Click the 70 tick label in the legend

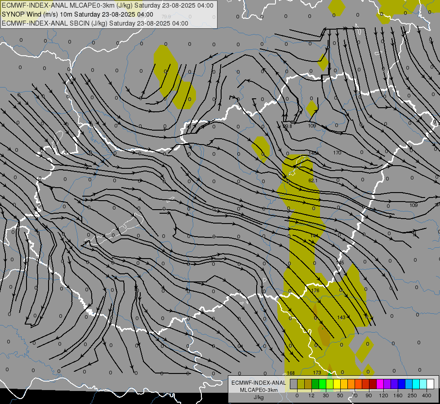point(355,396)
